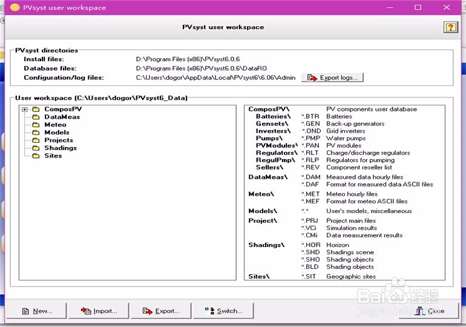This screenshot has width=466, height=327.
Task: Click the PVsyst sun icon in title bar
Action: pos(15,7)
